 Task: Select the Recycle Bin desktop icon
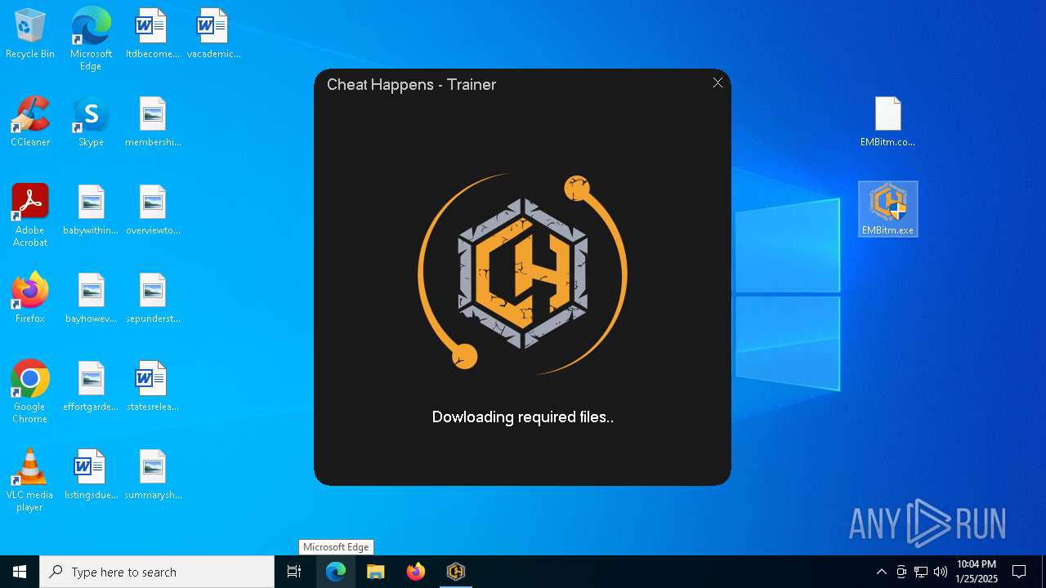(30, 34)
